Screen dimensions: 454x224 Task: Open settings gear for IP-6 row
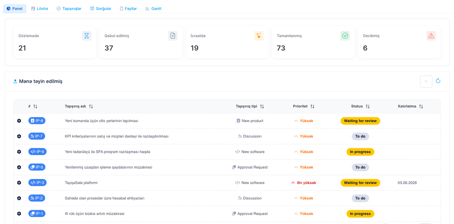coord(19,152)
